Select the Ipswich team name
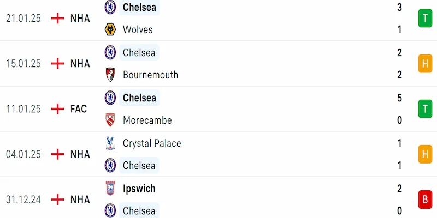The width and height of the screenshot is (437, 218). pos(139,189)
